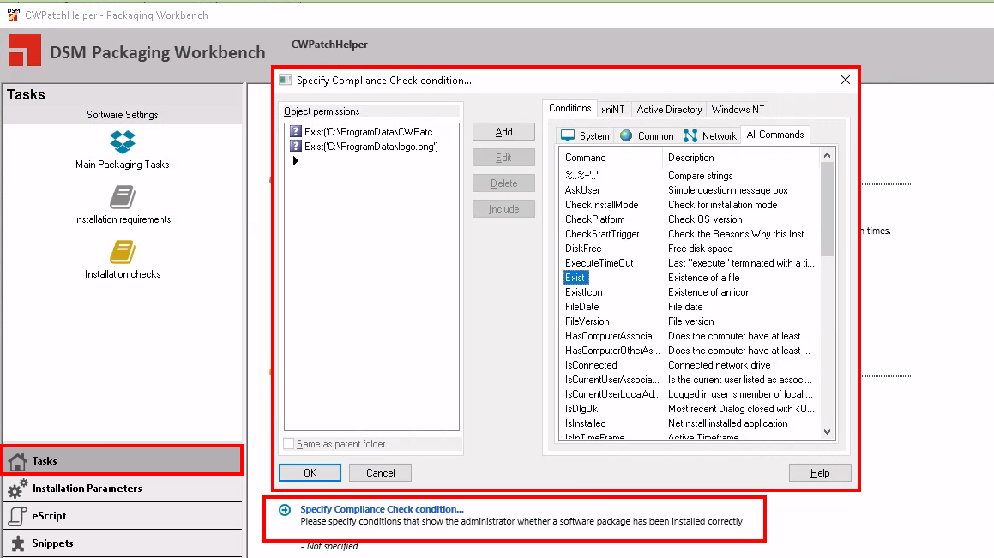Open the Windows NT tab
The width and height of the screenshot is (994, 558).
[738, 110]
